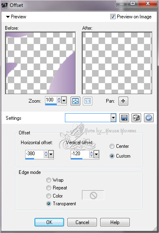Screen dimensions: 159x233
Task: Click the zoom to 100% (1:1) icon
Action: tap(88, 101)
